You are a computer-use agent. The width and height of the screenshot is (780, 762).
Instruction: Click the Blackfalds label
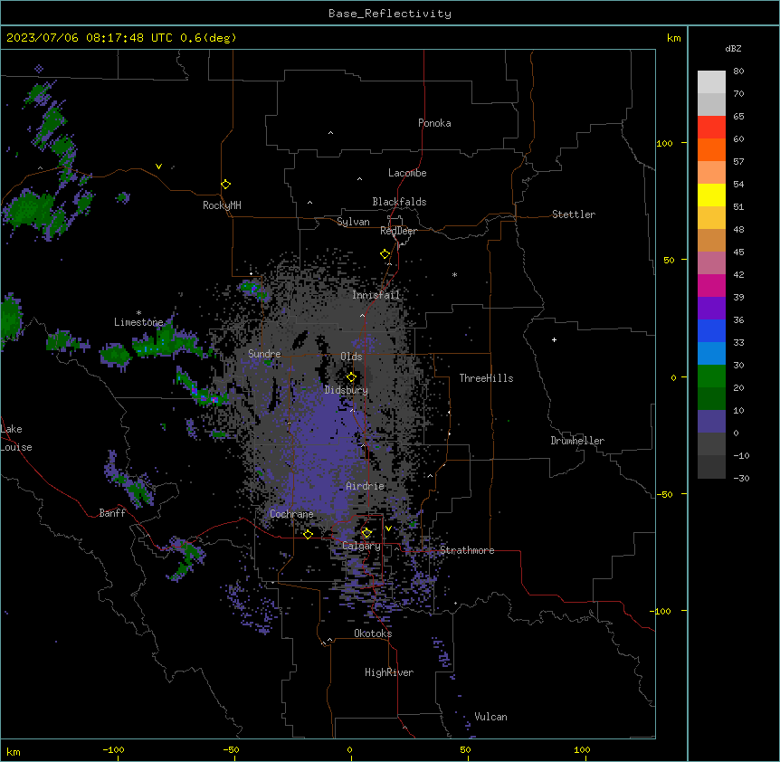pyautogui.click(x=399, y=202)
